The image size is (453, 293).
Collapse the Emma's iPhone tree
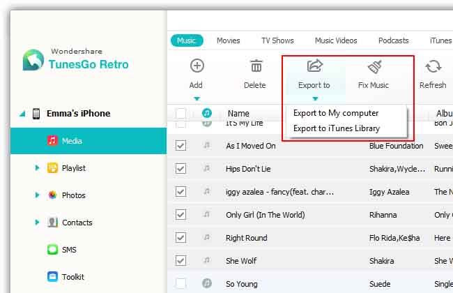tap(22, 114)
